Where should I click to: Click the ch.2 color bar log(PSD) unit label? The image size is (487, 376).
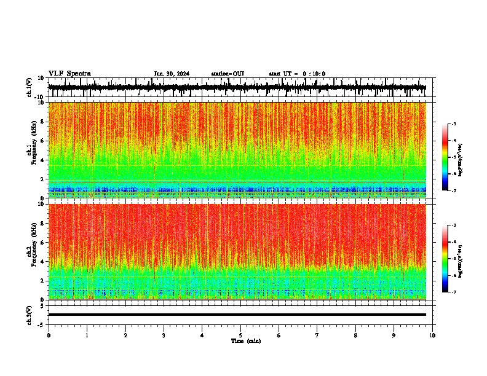[461, 262]
